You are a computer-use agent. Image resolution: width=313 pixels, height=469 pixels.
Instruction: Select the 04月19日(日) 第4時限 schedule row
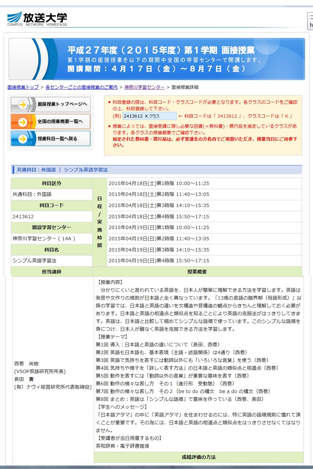[204, 261]
